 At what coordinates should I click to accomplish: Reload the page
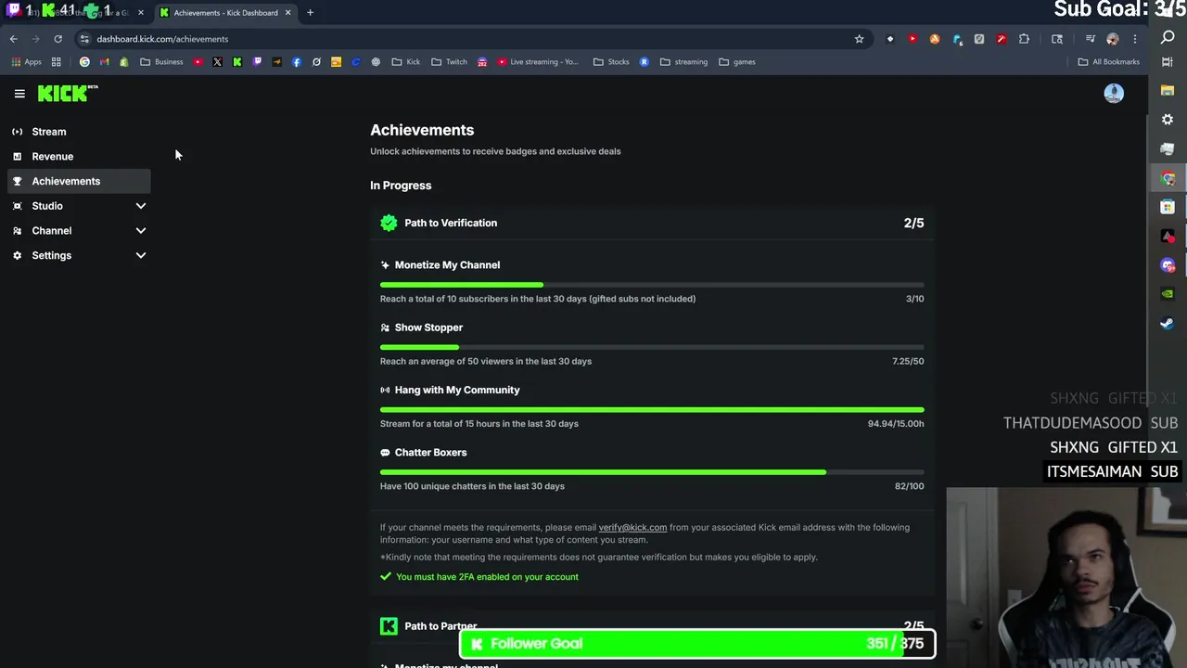[x=57, y=39]
